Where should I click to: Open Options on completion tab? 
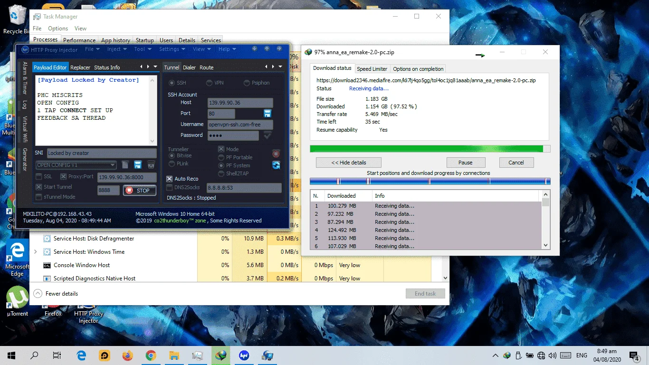[418, 69]
